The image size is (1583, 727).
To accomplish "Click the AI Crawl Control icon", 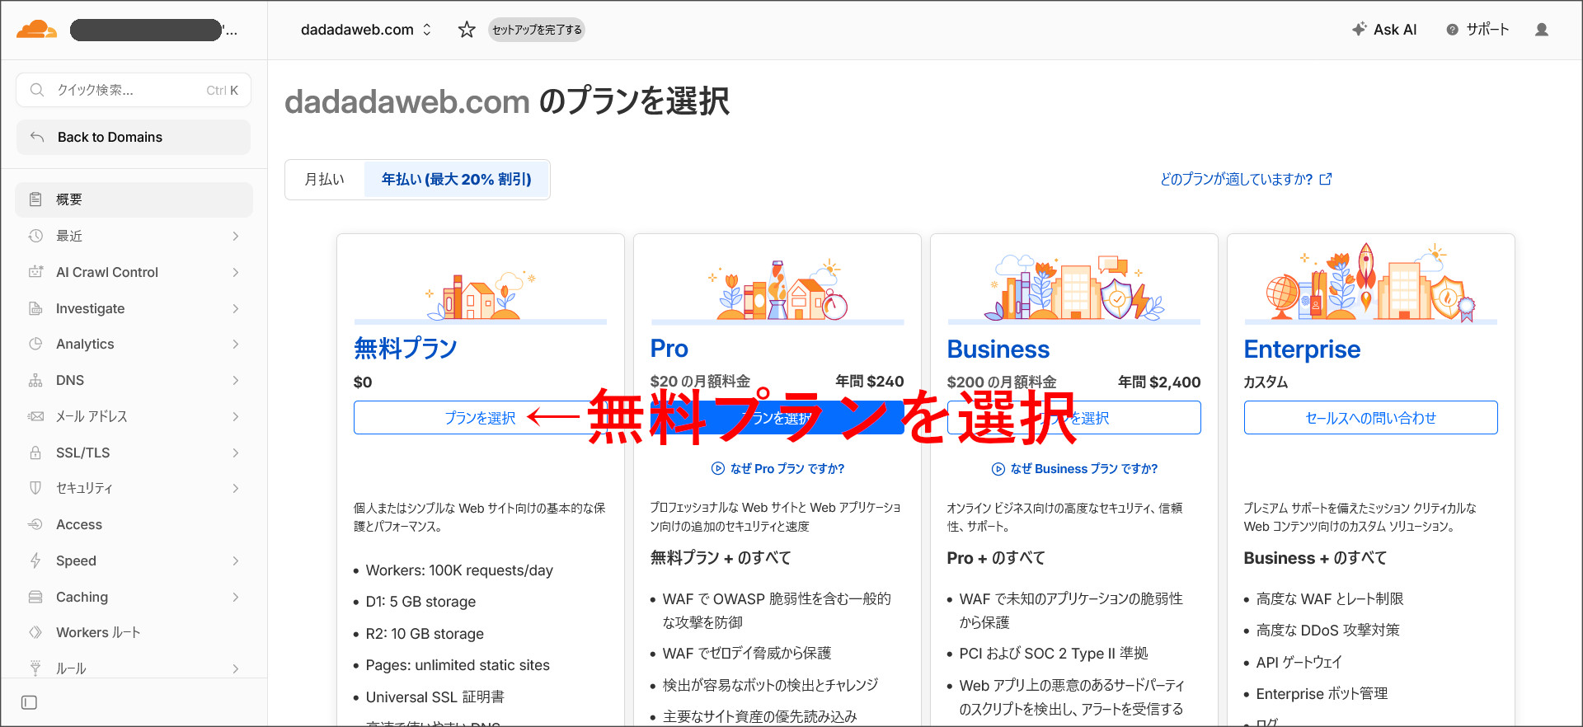I will (x=35, y=272).
